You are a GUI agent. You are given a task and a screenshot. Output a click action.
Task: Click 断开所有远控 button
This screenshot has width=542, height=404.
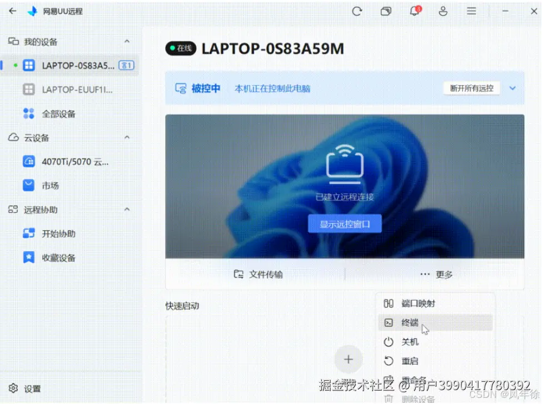coord(471,88)
